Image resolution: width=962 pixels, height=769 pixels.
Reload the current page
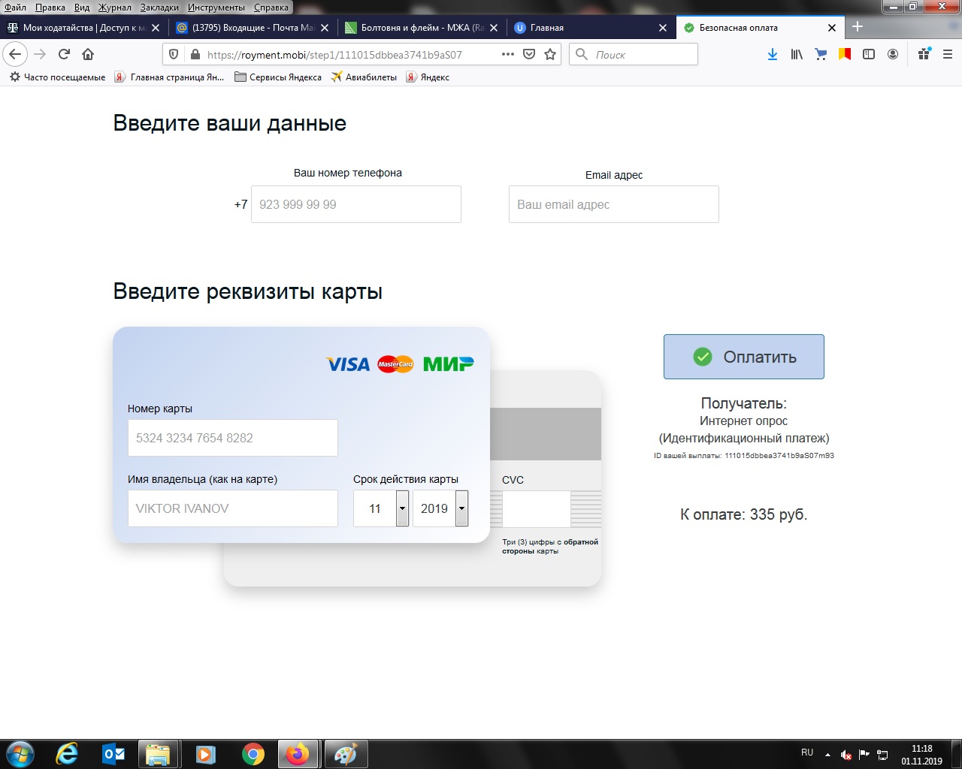[x=64, y=54]
